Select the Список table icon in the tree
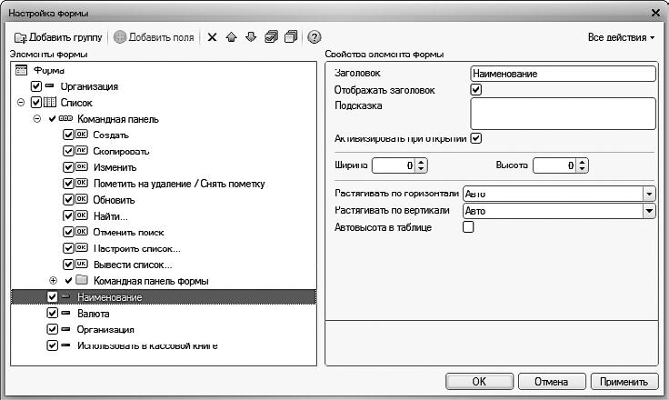Screen dimensions: 669x400 tap(51, 103)
